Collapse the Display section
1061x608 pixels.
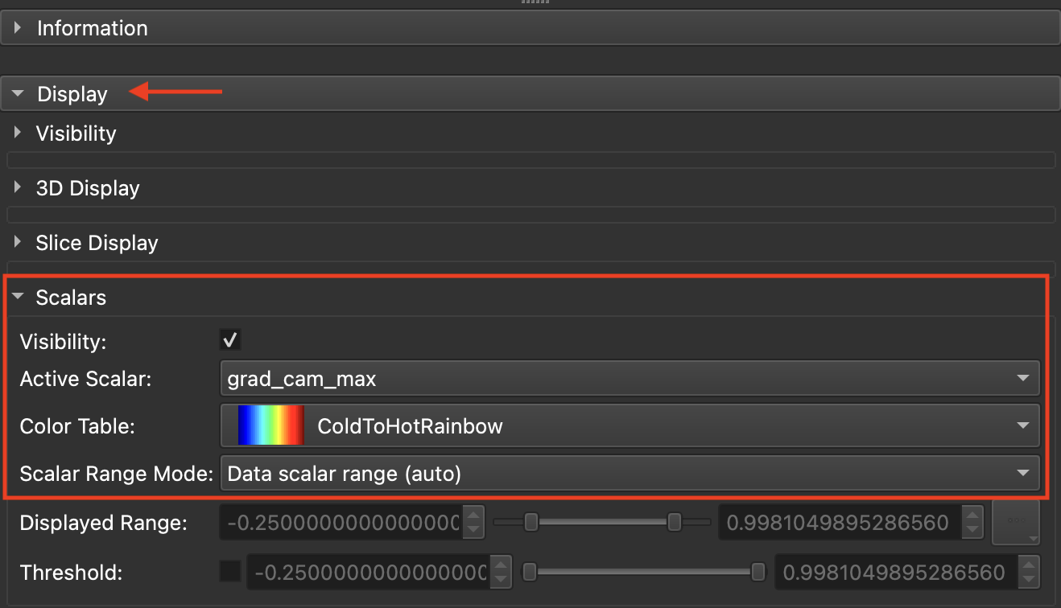coord(530,94)
